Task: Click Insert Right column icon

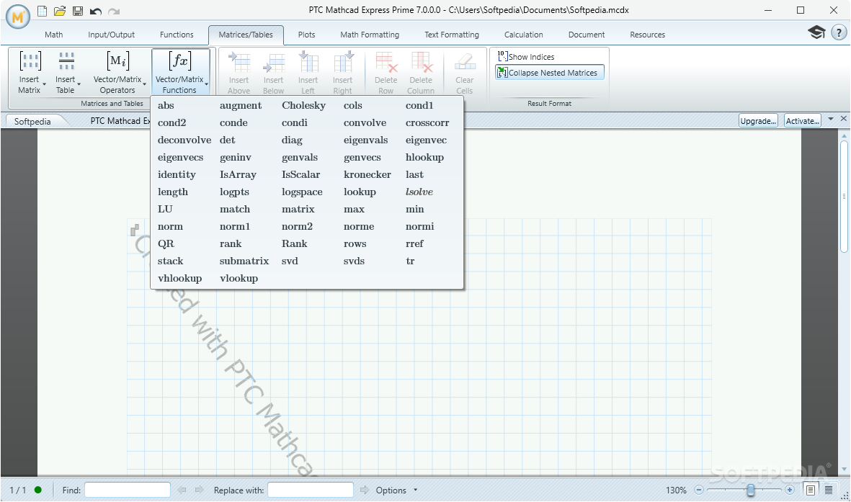Action: click(343, 62)
